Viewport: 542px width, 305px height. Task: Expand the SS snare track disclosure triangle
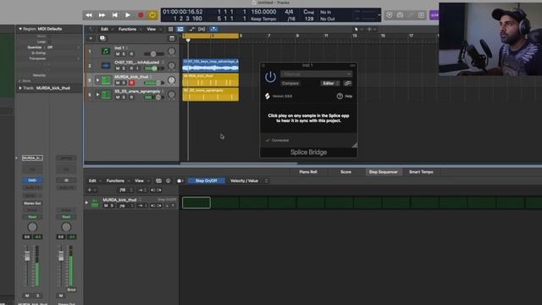97,95
